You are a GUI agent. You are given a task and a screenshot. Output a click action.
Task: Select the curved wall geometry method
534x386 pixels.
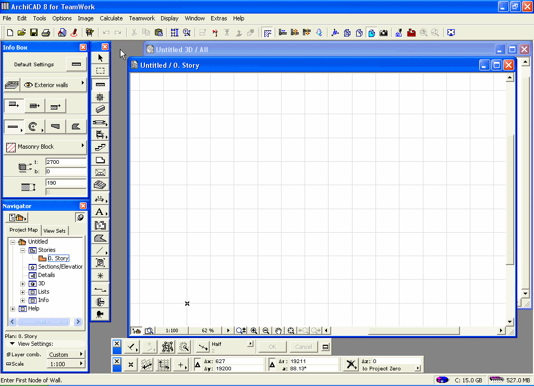[33, 127]
